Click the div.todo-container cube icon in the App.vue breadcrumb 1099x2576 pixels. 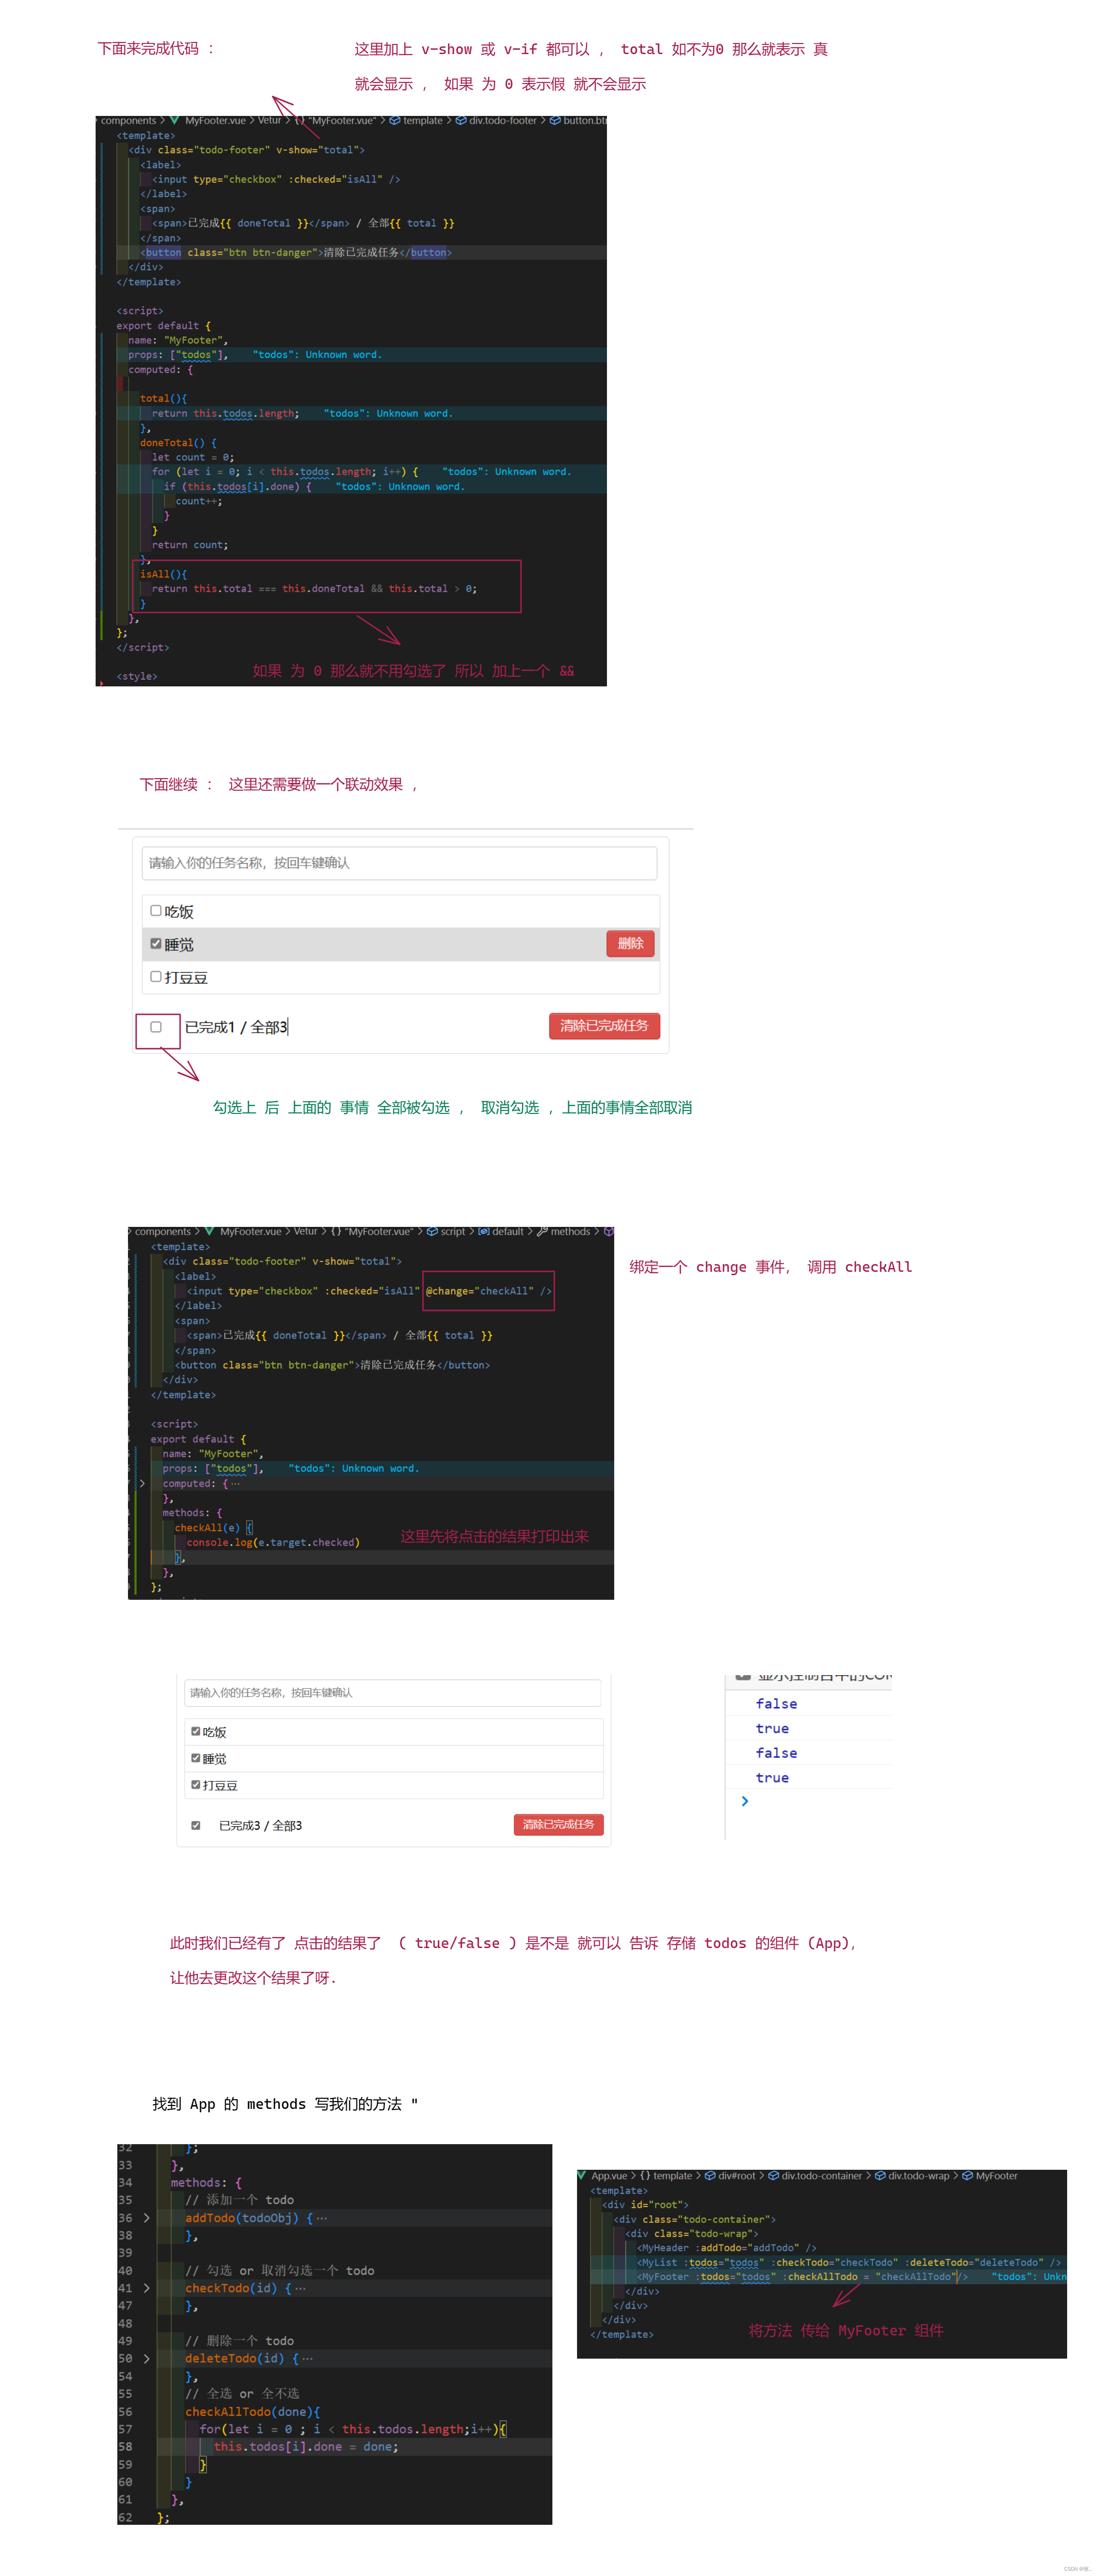pos(773,2175)
